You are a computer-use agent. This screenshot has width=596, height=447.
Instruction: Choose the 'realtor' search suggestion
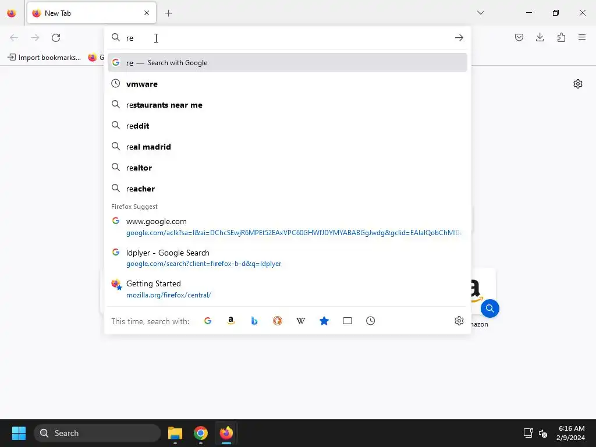(288, 167)
